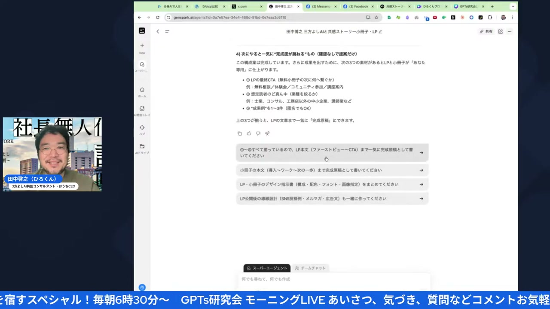Open the document edit icon near 共有
The height and width of the screenshot is (309, 550).
click(500, 31)
